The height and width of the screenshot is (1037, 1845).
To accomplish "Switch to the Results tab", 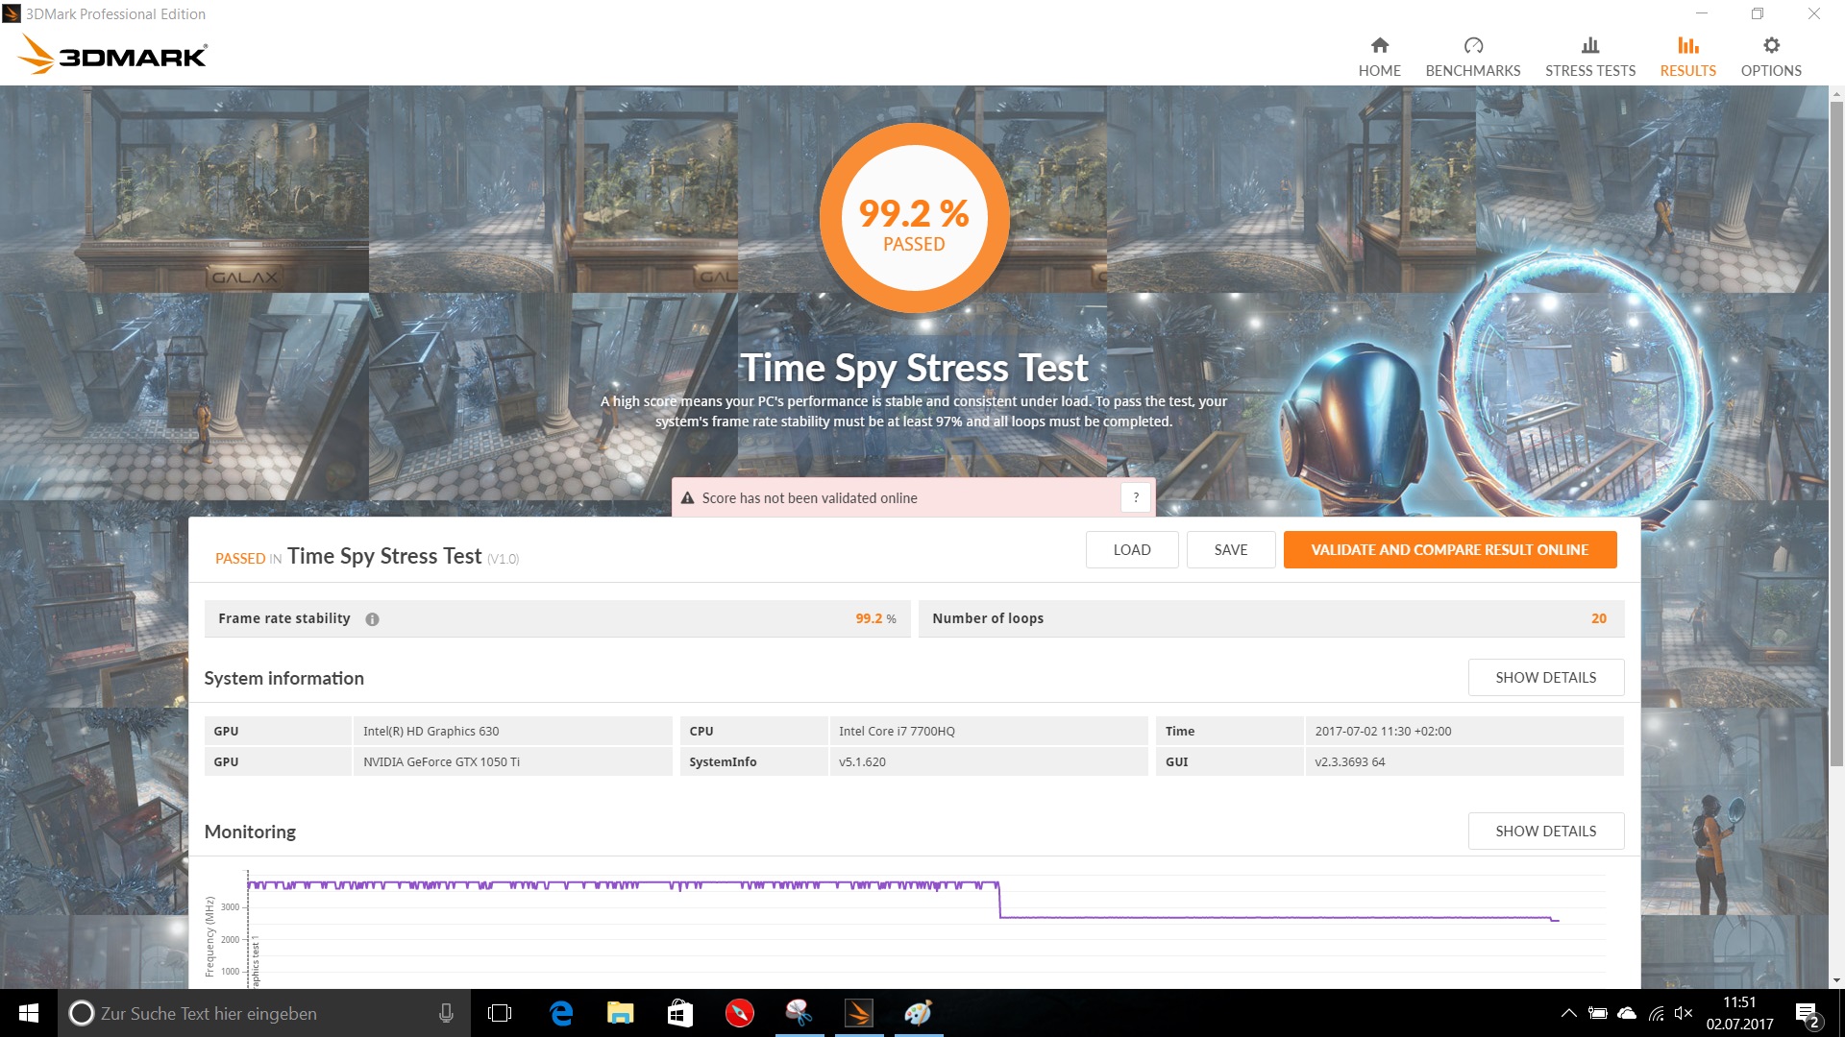I will [x=1687, y=58].
